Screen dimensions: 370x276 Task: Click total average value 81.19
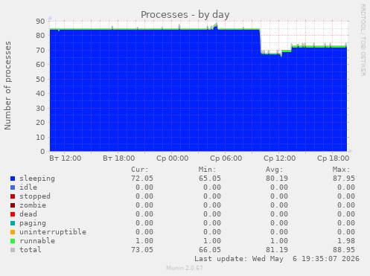[x=277, y=250]
